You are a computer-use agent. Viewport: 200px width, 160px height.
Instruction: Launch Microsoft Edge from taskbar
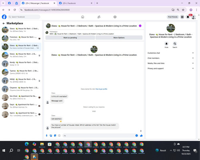(27, 144)
